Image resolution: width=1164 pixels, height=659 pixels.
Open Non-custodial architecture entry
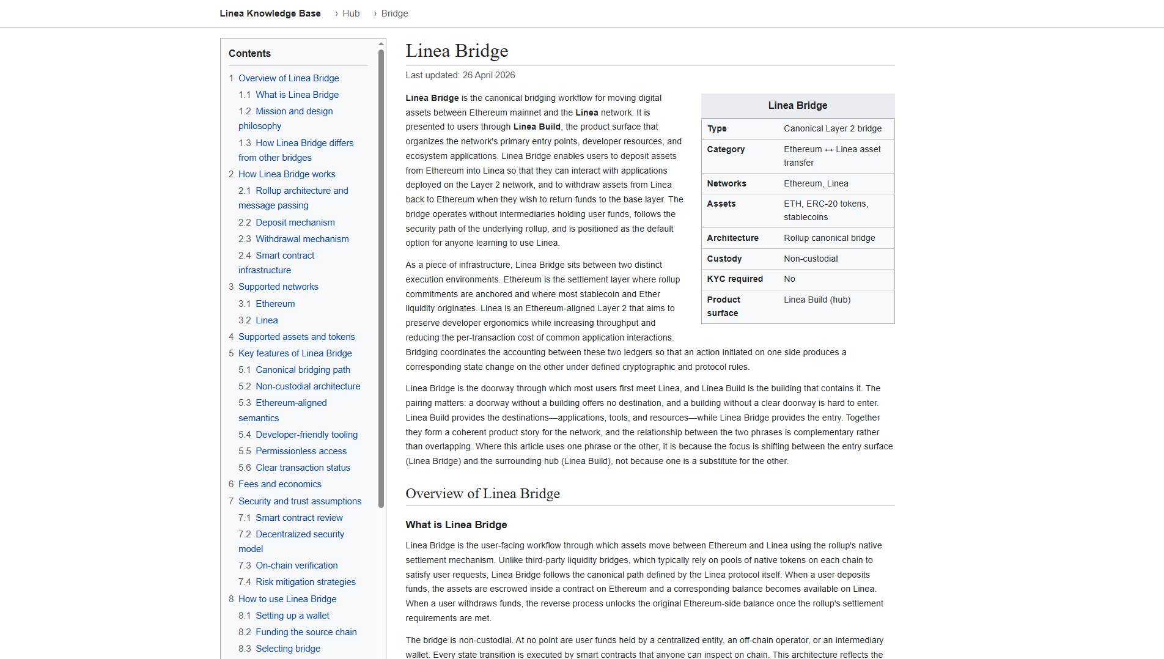tap(308, 386)
